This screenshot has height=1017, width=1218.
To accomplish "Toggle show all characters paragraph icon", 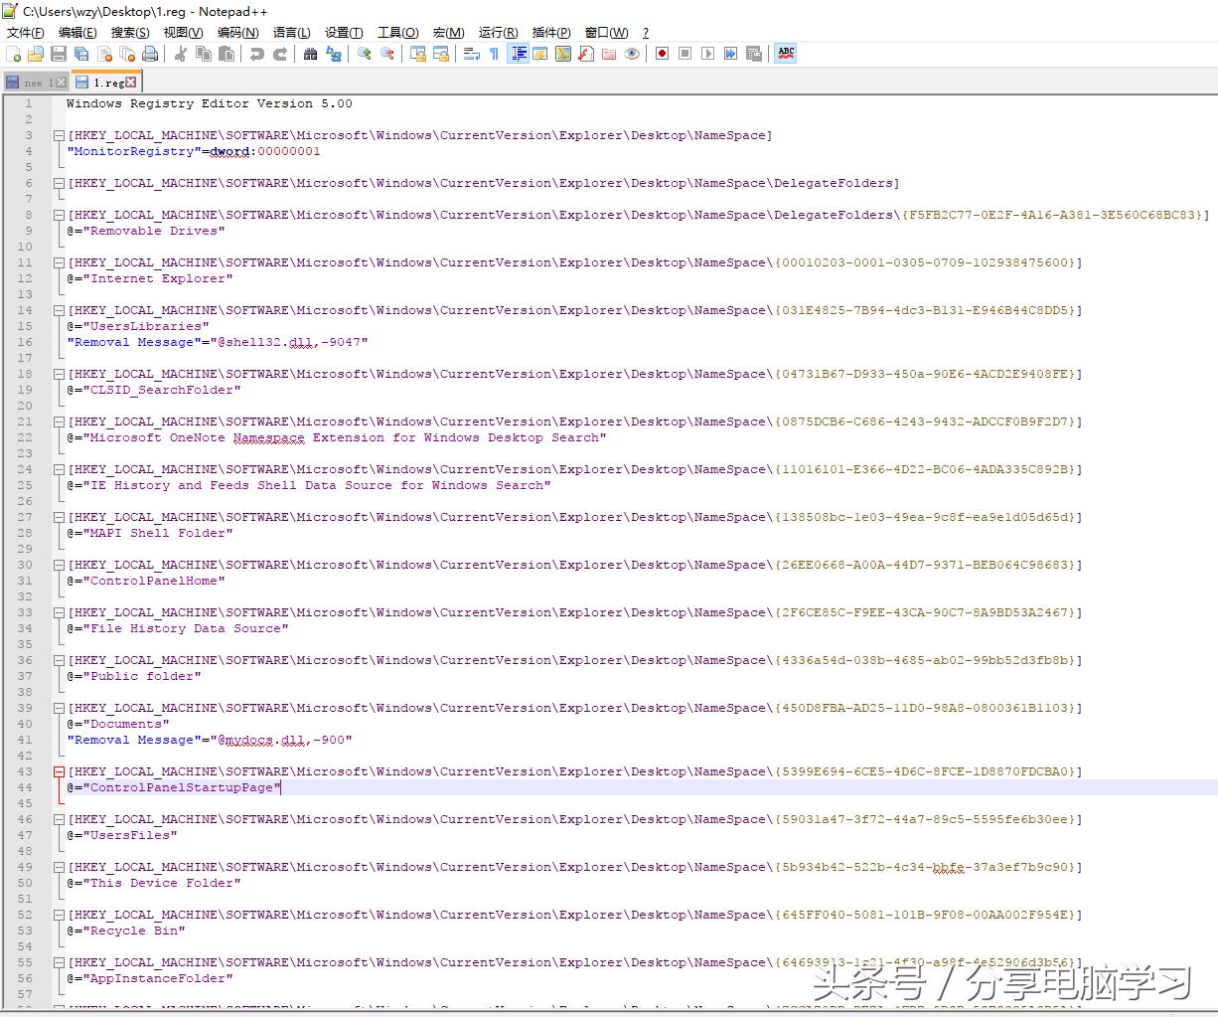I will point(493,53).
